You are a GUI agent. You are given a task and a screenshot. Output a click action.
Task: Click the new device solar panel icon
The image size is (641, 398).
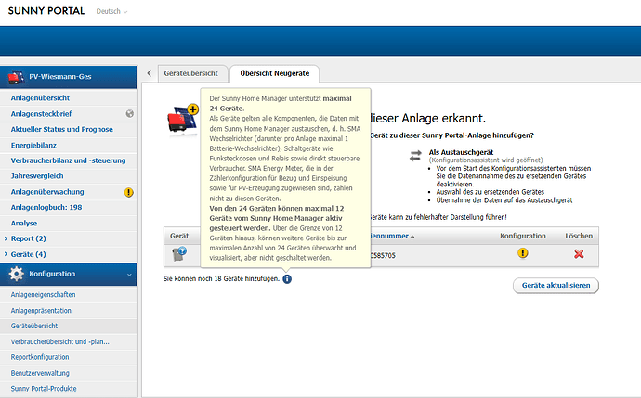pyautogui.click(x=183, y=119)
